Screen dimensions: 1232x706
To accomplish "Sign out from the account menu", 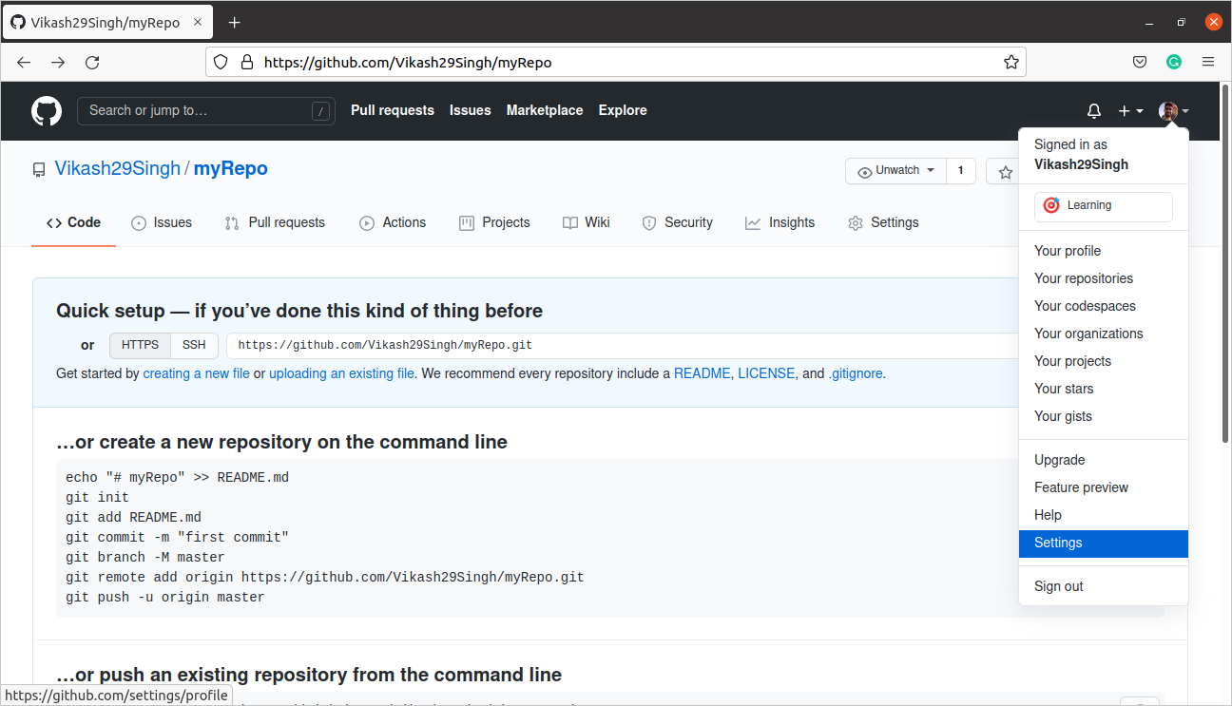I will click(x=1058, y=586).
